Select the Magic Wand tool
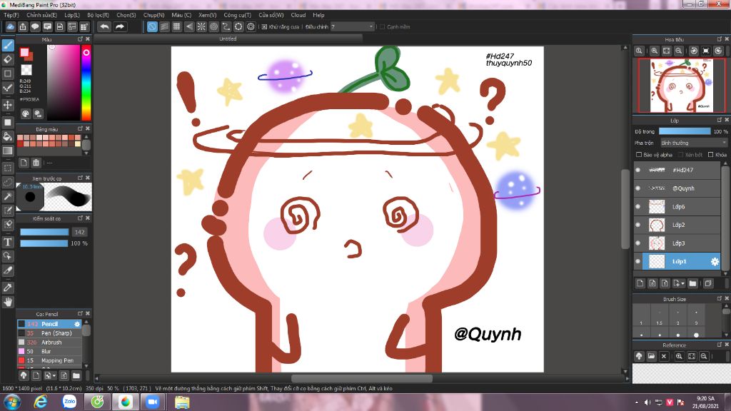Viewport: 731px width, 411px height. [8, 196]
